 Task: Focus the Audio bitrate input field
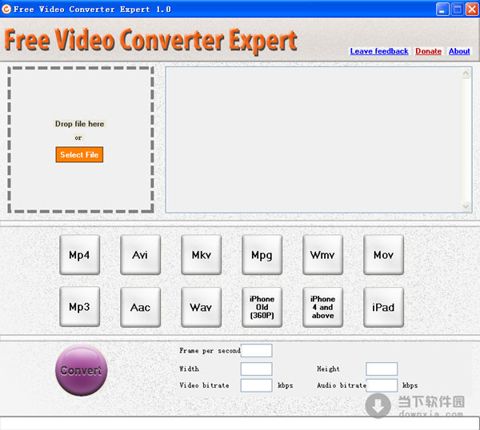click(382, 385)
